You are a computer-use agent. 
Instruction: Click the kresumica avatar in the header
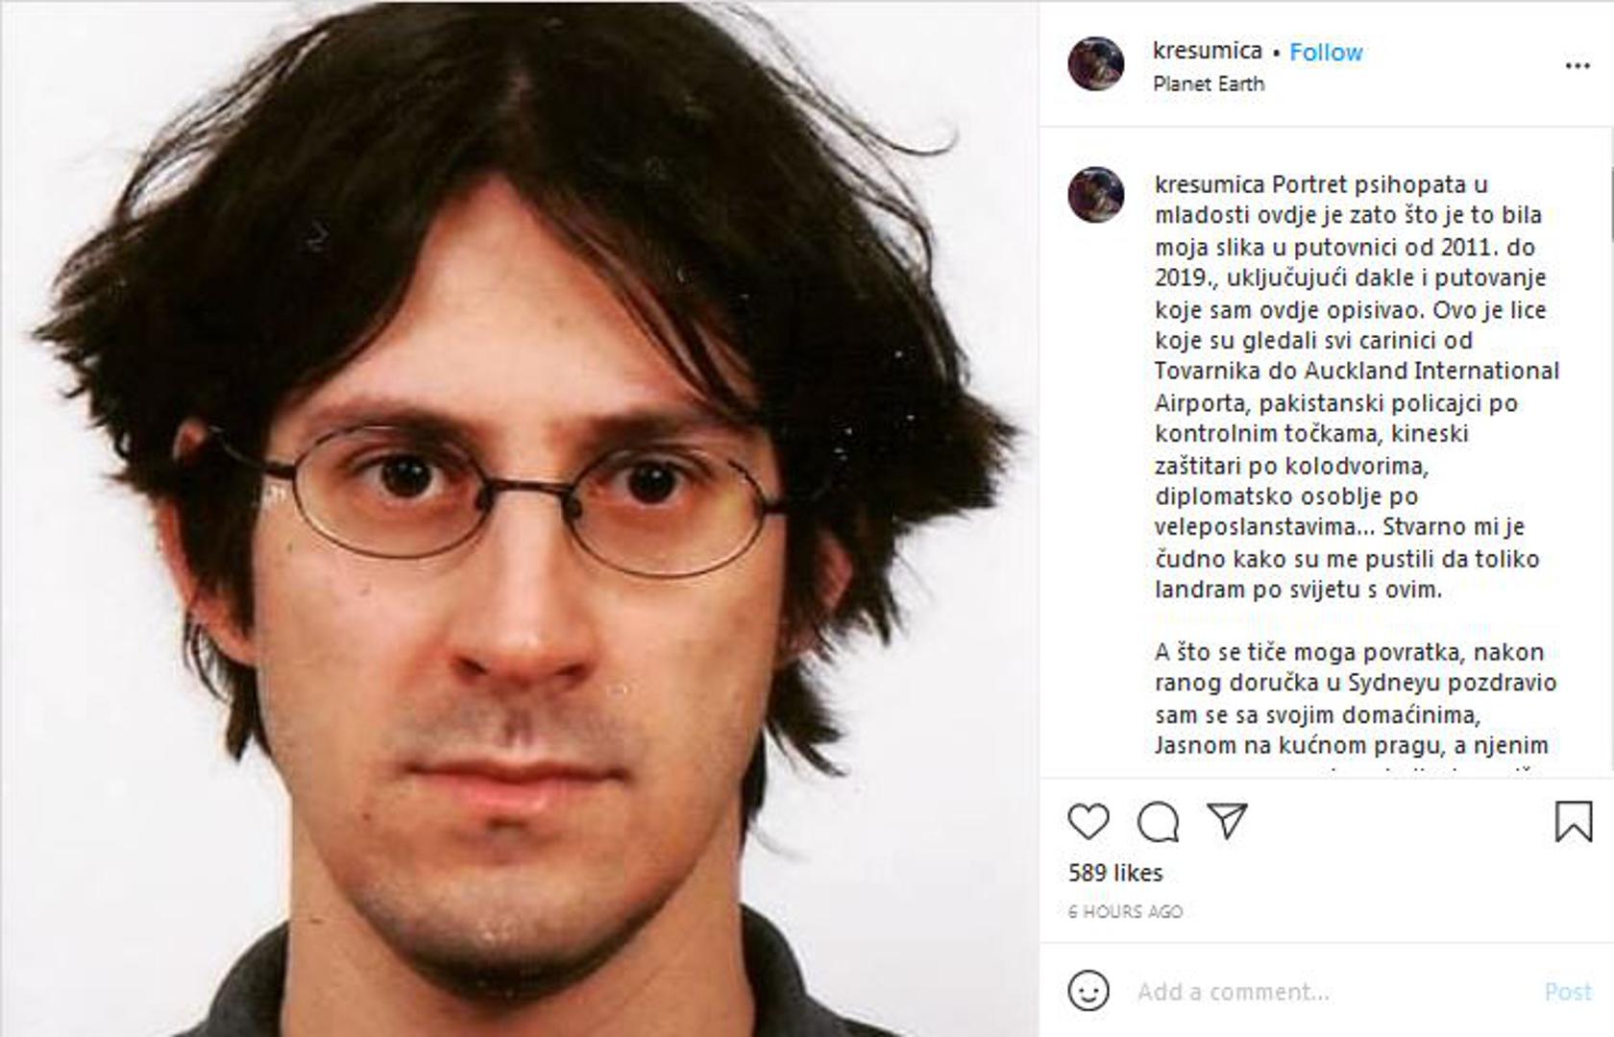[x=1096, y=64]
